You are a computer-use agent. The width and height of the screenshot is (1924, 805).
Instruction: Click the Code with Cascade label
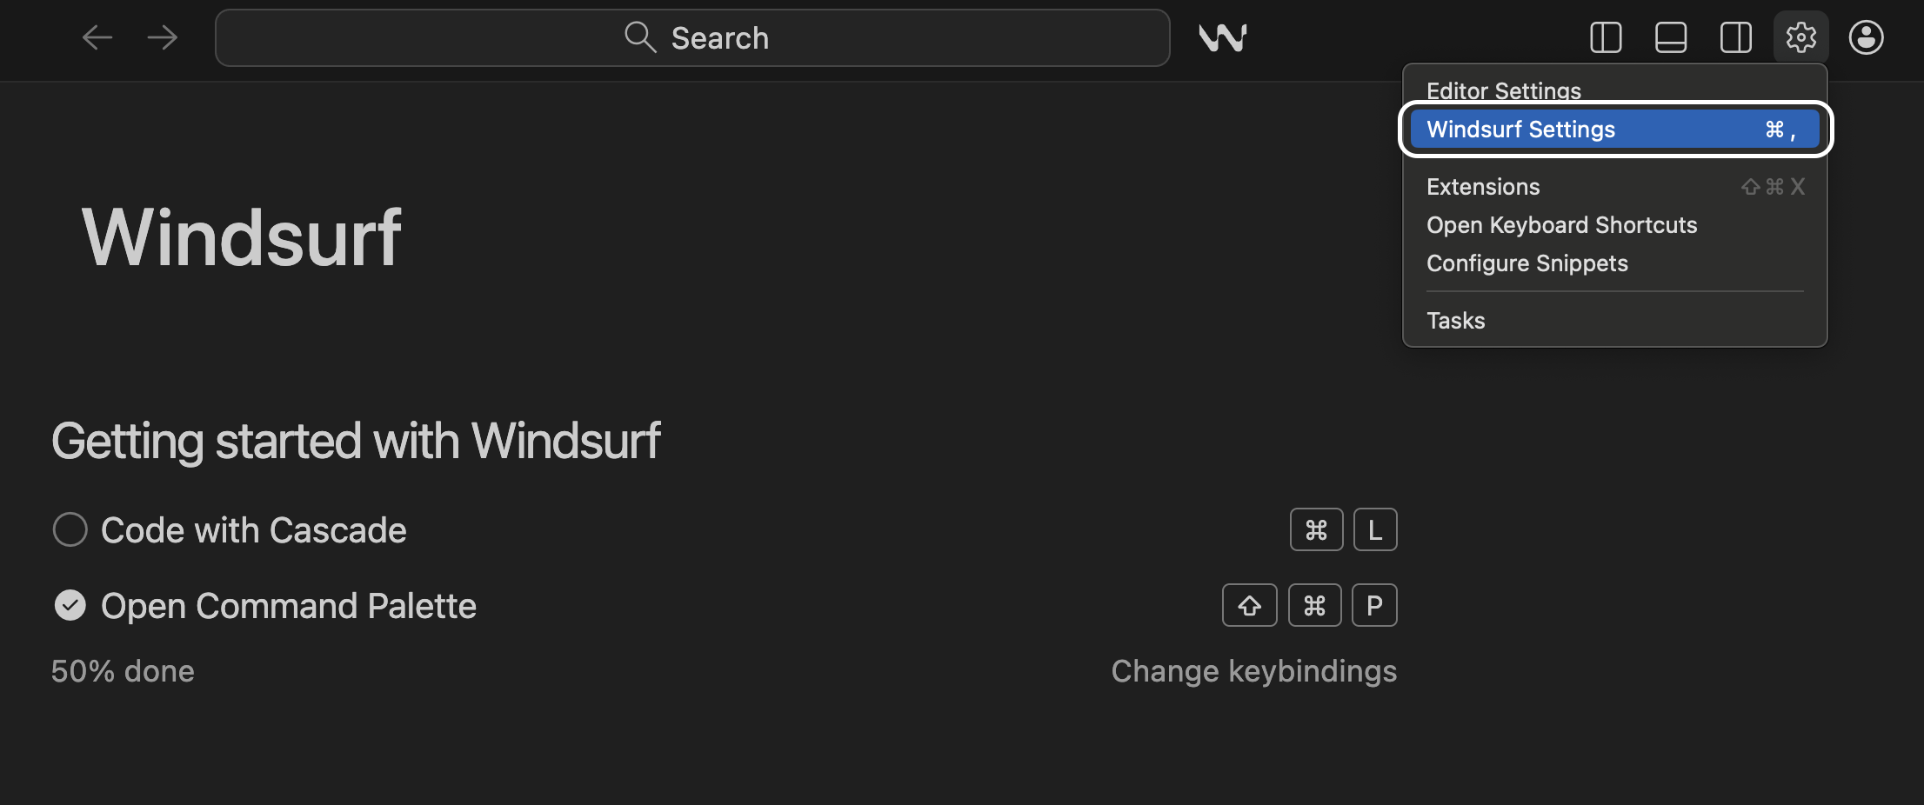(253, 530)
